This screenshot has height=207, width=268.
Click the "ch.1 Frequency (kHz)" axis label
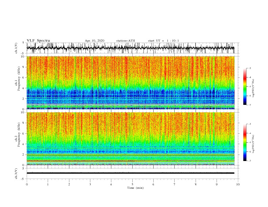tap(18, 83)
